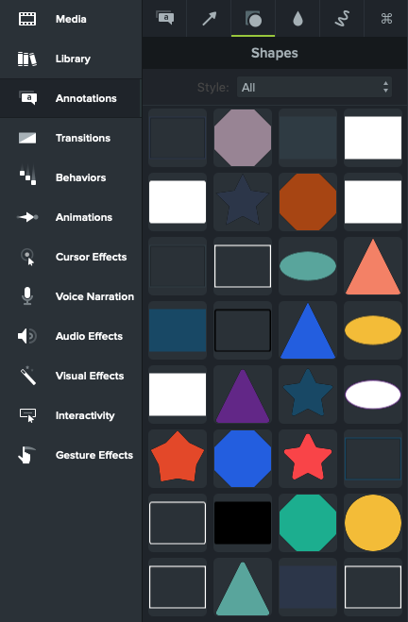
Task: Open the Library panel
Action: coord(71,59)
